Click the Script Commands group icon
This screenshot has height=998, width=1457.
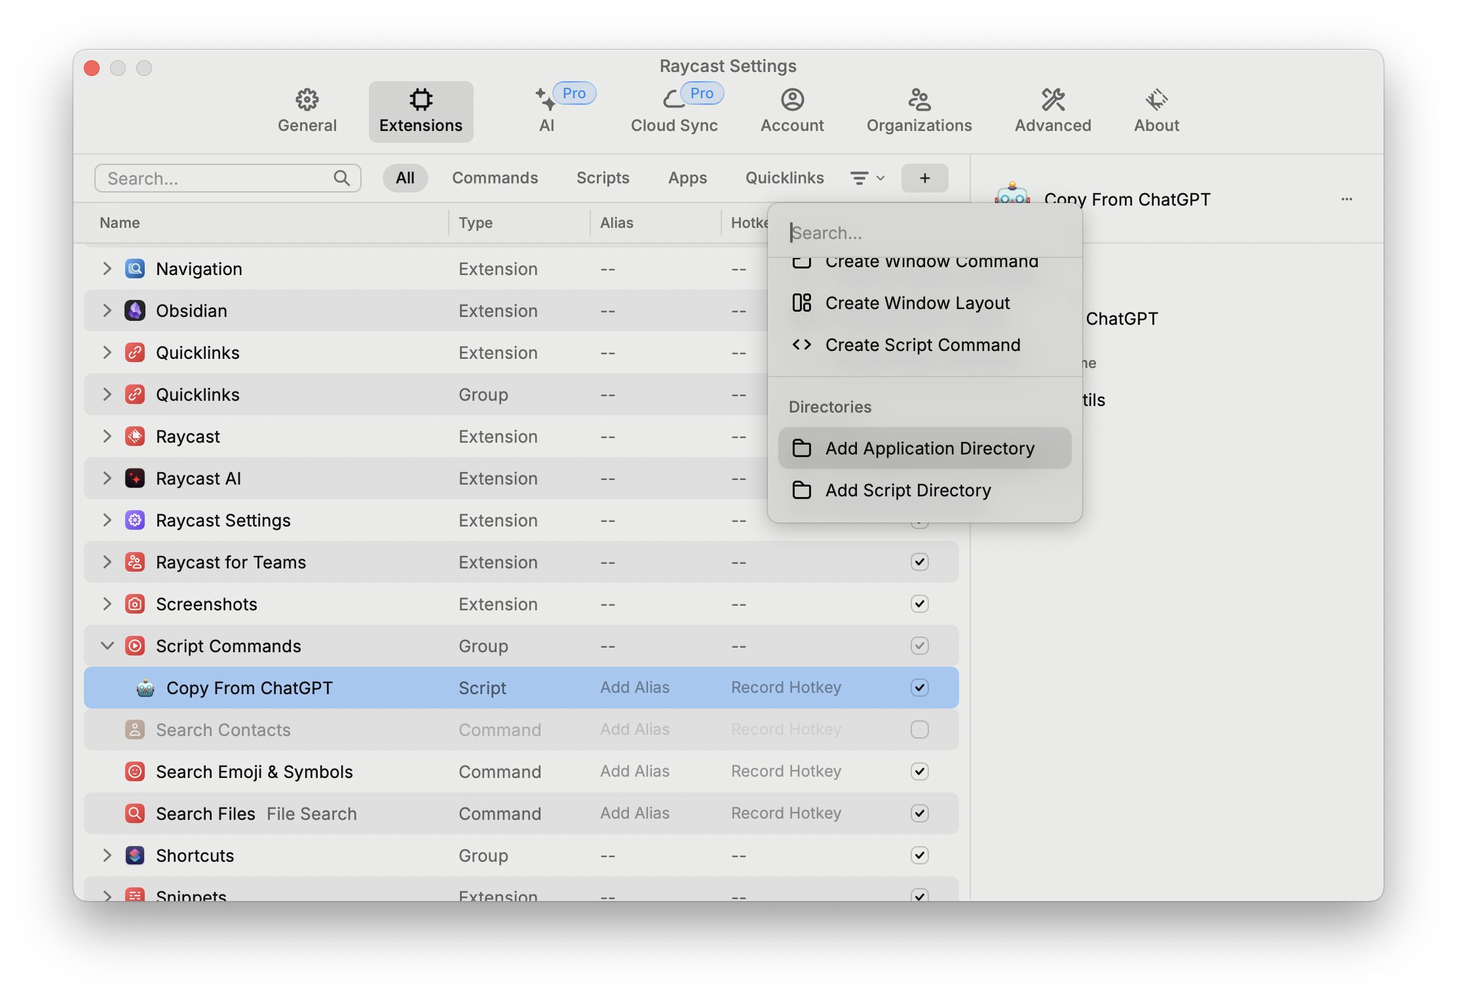pyautogui.click(x=135, y=646)
